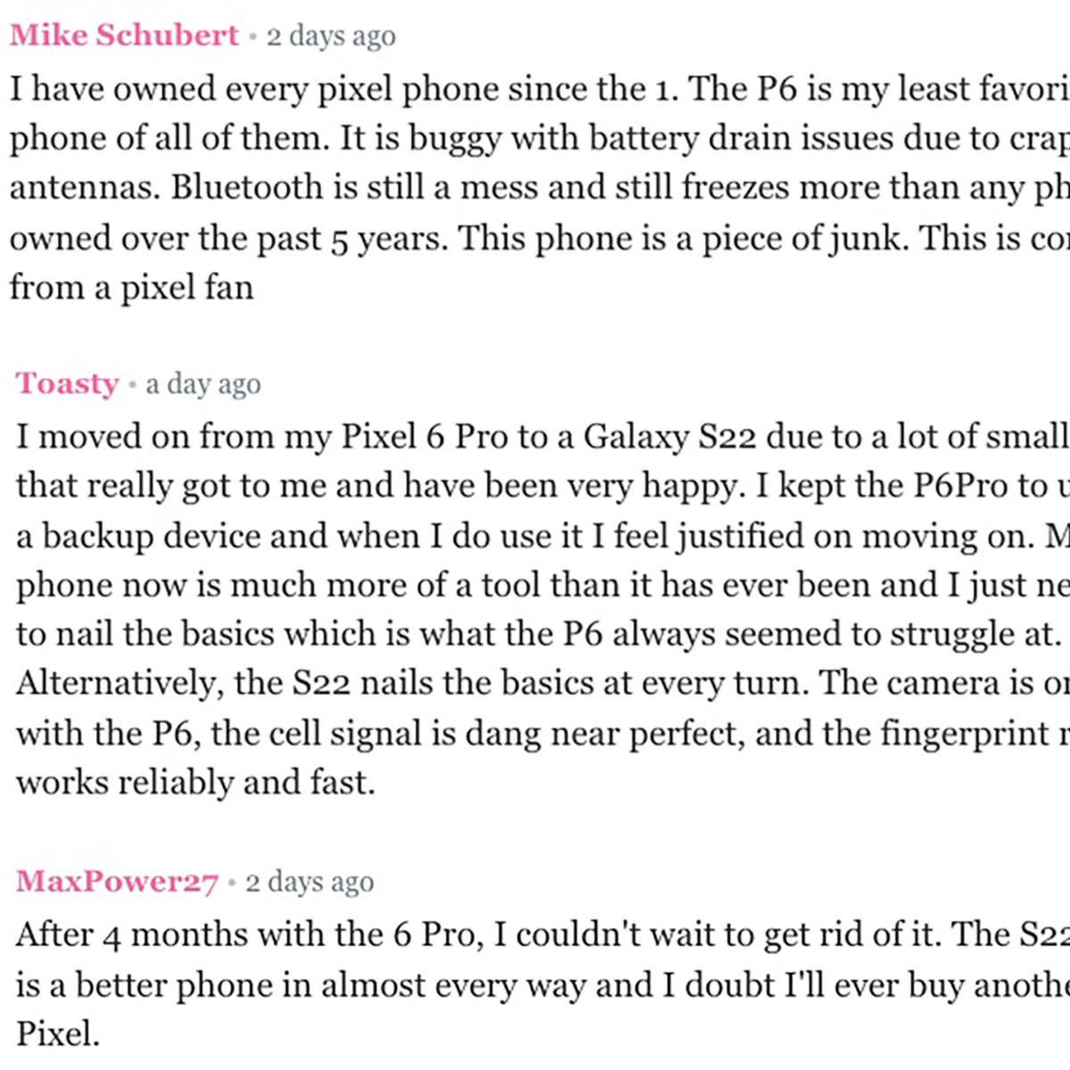Click the word "Alternatively" in Toasty's comment
This screenshot has width=1070, height=1070.
tap(116, 683)
